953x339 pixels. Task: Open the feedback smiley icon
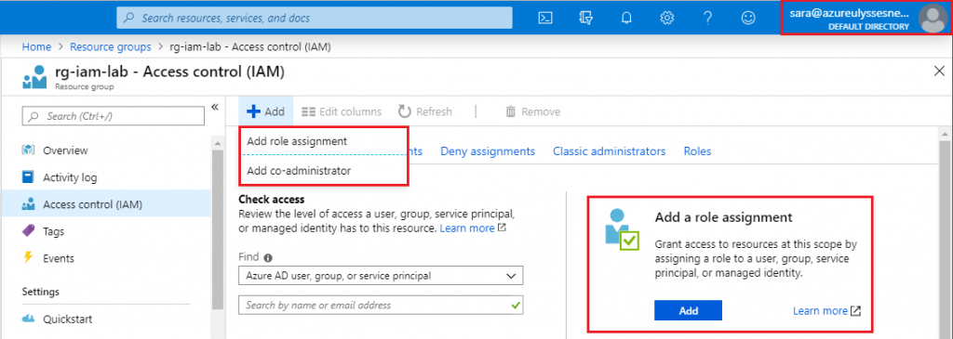pos(748,19)
